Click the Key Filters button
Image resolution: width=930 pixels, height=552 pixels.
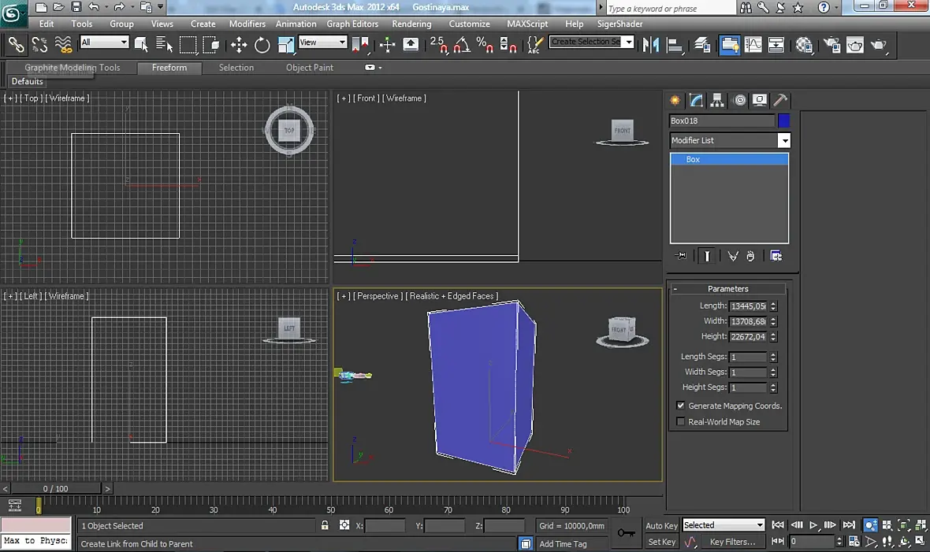(732, 542)
